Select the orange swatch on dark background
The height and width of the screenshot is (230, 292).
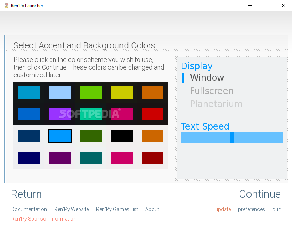(x=153, y=92)
